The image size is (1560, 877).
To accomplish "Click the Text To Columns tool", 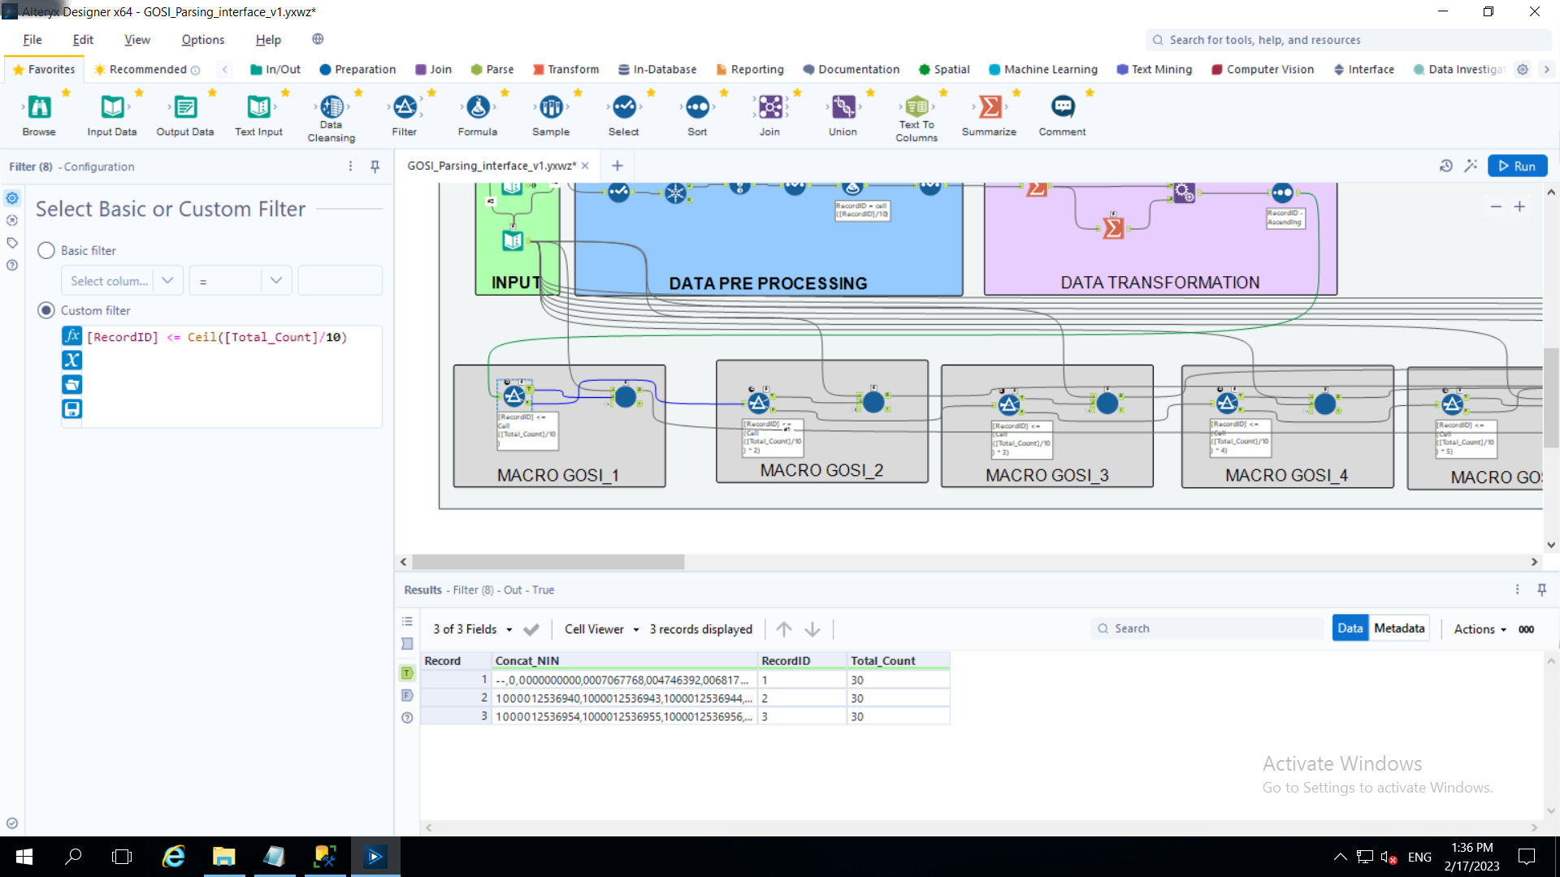I will point(916,106).
